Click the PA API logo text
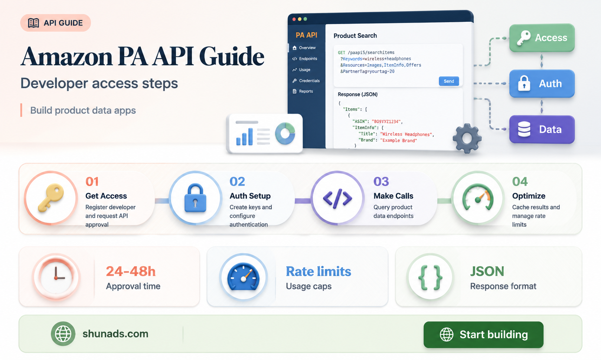This screenshot has width=601, height=360. click(x=306, y=35)
